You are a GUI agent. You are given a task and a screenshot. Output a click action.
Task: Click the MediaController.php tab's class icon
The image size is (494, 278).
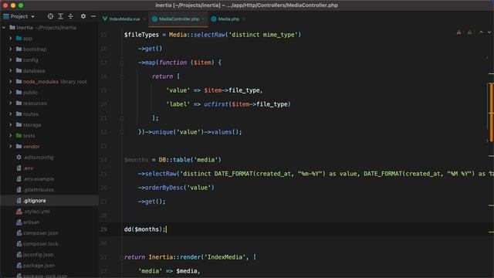(x=154, y=19)
